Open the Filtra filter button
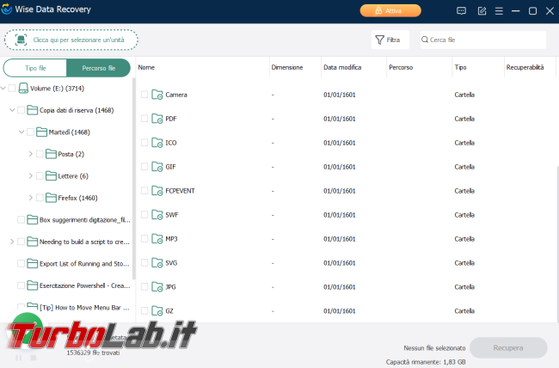The height and width of the screenshot is (368, 559). [390, 40]
